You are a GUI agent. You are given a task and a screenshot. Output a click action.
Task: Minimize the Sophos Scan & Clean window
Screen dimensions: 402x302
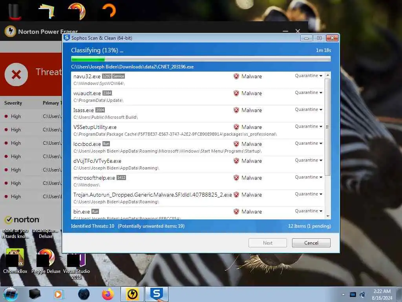click(x=306, y=38)
